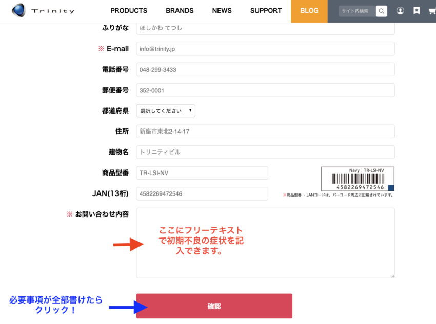Image resolution: width=436 pixels, height=324 pixels.
Task: Expand the 都道府県 prefecture dropdown
Action: click(x=166, y=111)
